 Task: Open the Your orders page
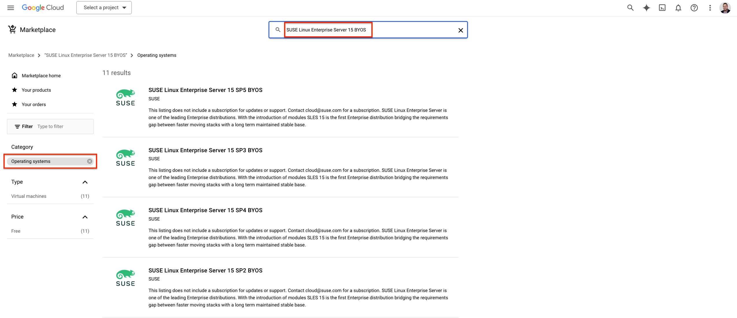(34, 104)
